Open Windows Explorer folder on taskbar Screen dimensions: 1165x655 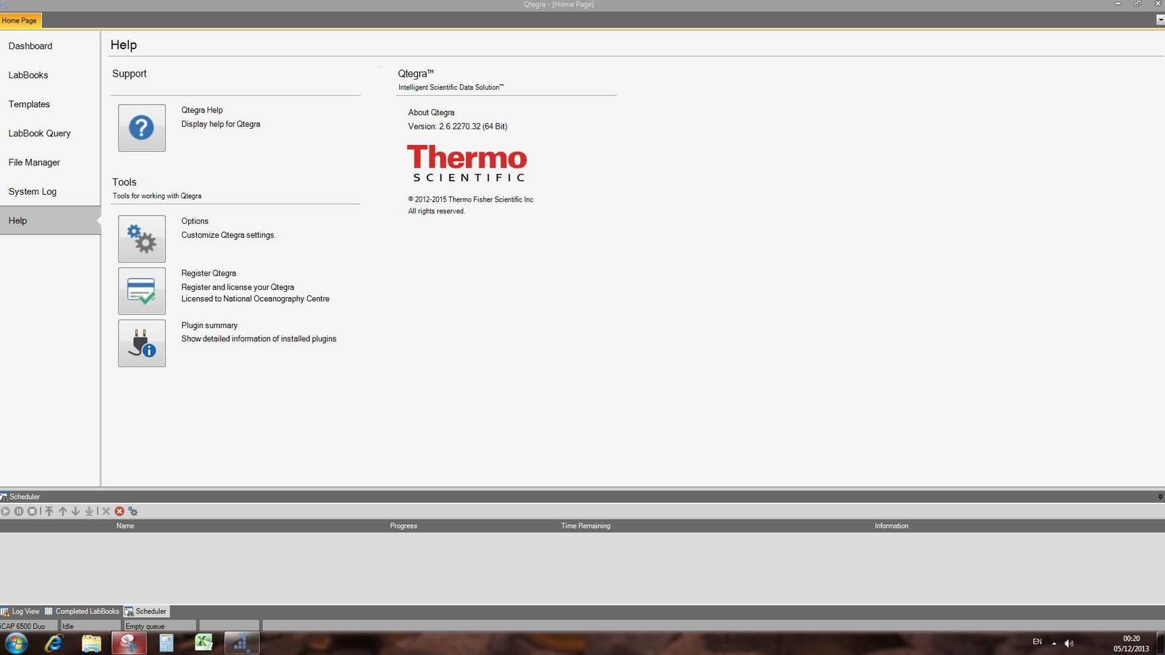coord(91,643)
